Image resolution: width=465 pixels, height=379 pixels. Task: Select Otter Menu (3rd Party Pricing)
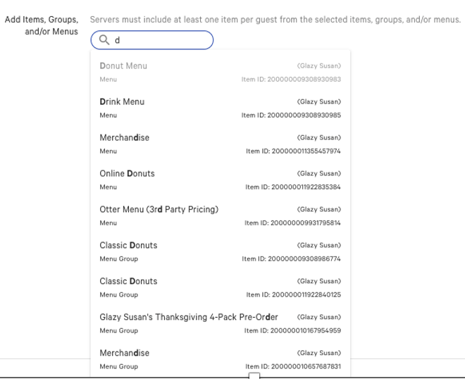[159, 210]
